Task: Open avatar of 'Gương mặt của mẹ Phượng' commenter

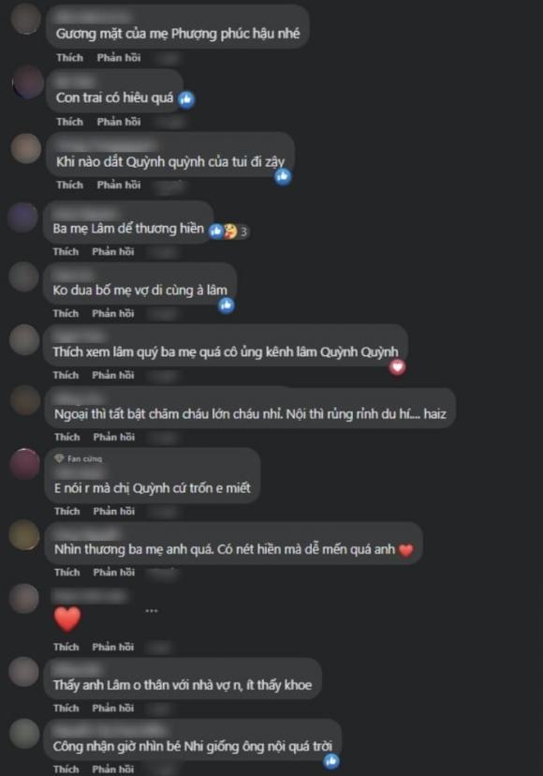Action: (x=24, y=19)
